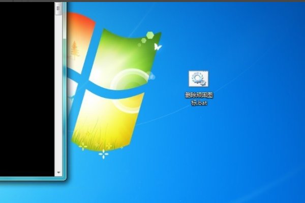
Task: Click the console window's scroll down arrow
Action: coord(58,173)
